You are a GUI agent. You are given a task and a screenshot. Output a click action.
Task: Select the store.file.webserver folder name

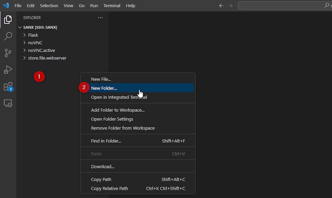[47, 58]
